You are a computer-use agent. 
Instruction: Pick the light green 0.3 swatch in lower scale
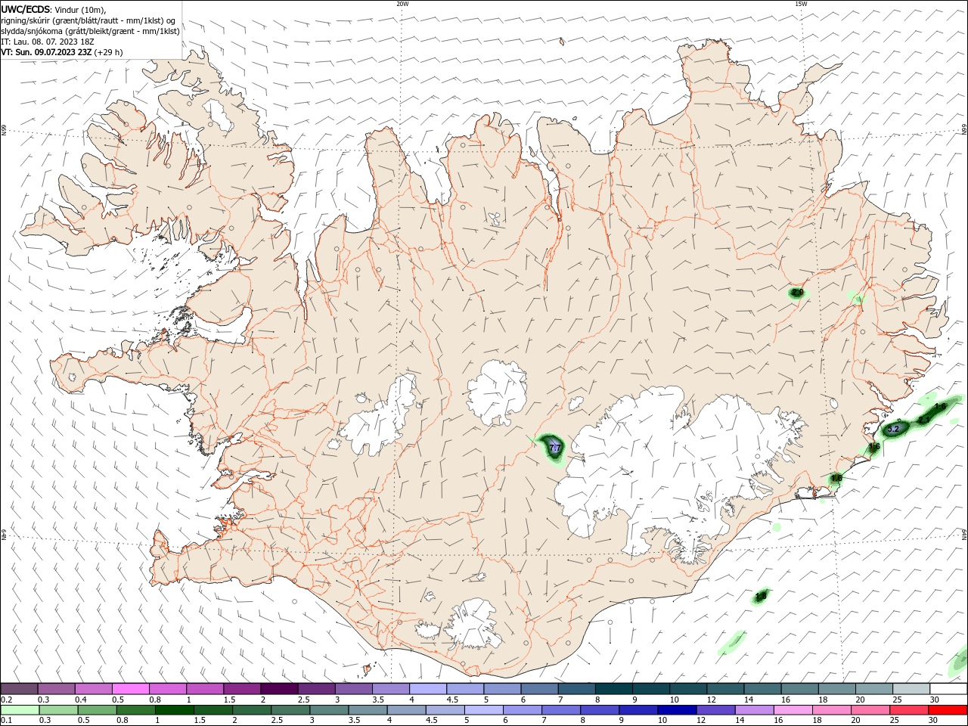tap(58, 710)
